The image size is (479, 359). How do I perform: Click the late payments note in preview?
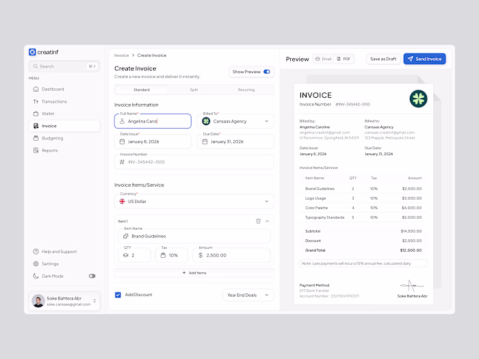tap(363, 263)
